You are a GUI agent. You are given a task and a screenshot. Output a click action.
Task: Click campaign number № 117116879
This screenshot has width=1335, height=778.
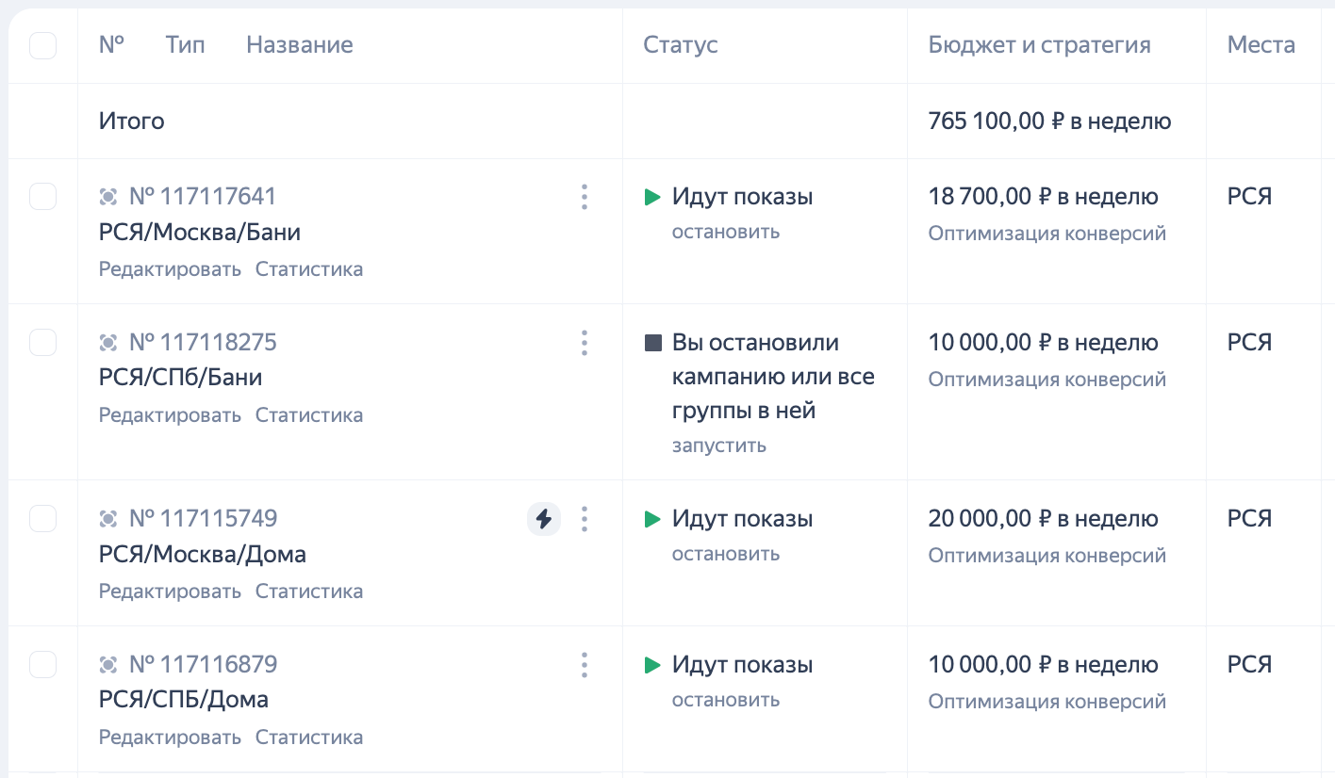[x=203, y=665]
